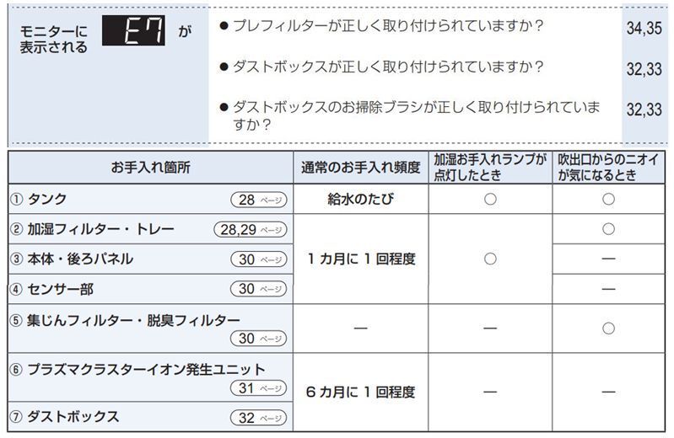Image resolution: width=674 pixels, height=438 pixels.
Task: Select the 加湿フィルター・トレー circle in ニオイ column
Action: (x=608, y=229)
